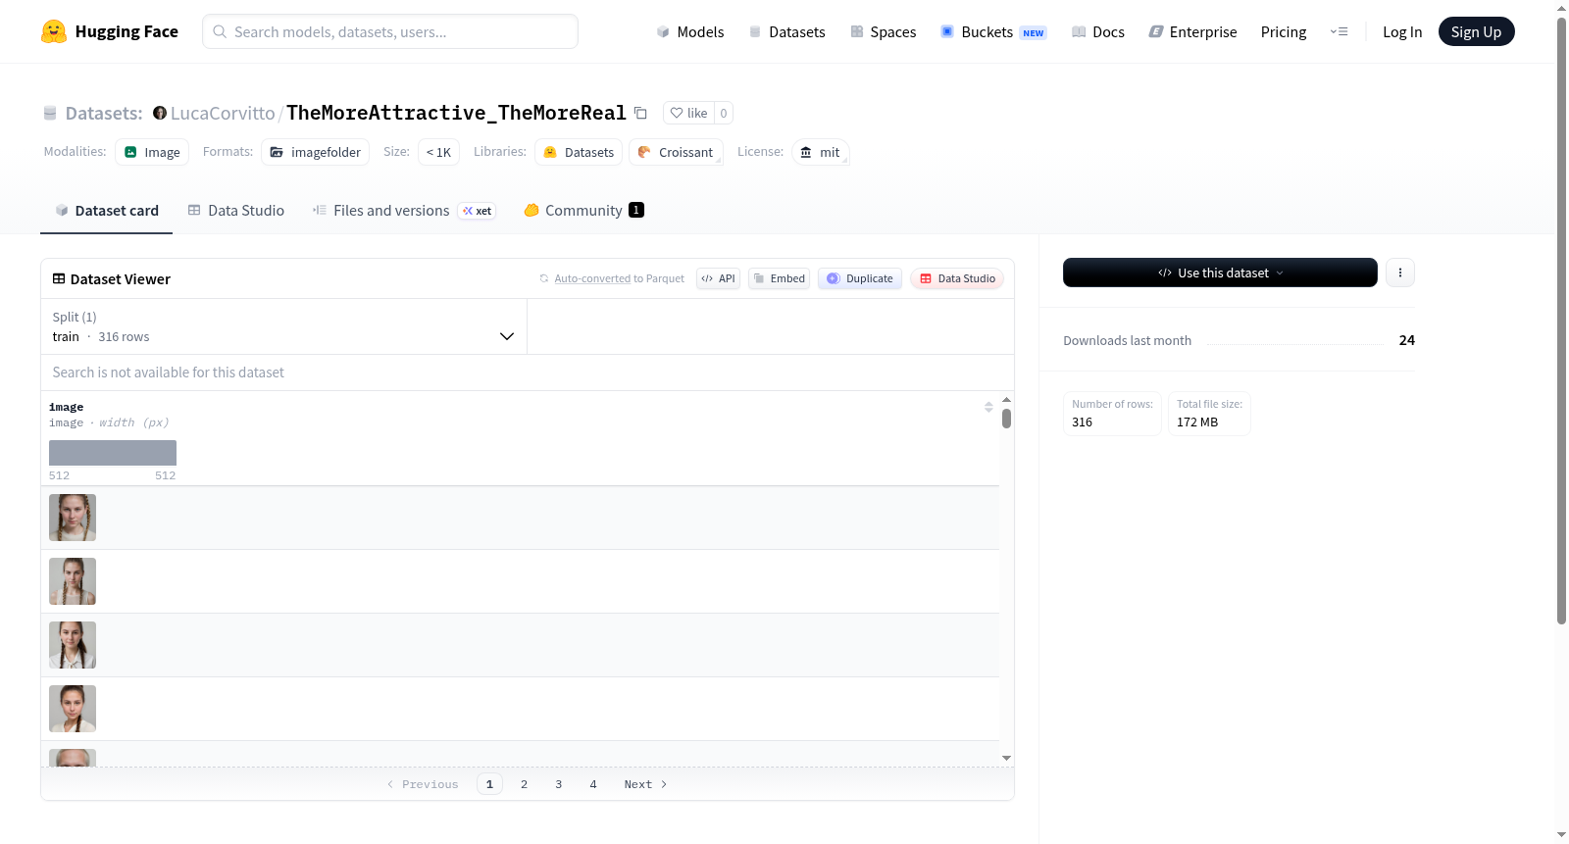The height and width of the screenshot is (844, 1569).
Task: Click the Log In link
Action: click(x=1402, y=31)
